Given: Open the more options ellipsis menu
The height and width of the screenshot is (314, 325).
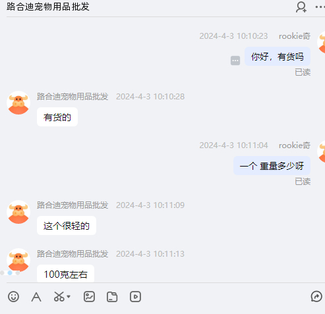Looking at the screenshot, I should tap(320, 7).
